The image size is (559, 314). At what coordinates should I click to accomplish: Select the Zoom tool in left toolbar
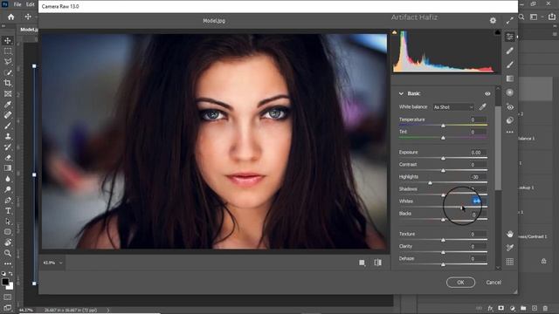tap(8, 253)
